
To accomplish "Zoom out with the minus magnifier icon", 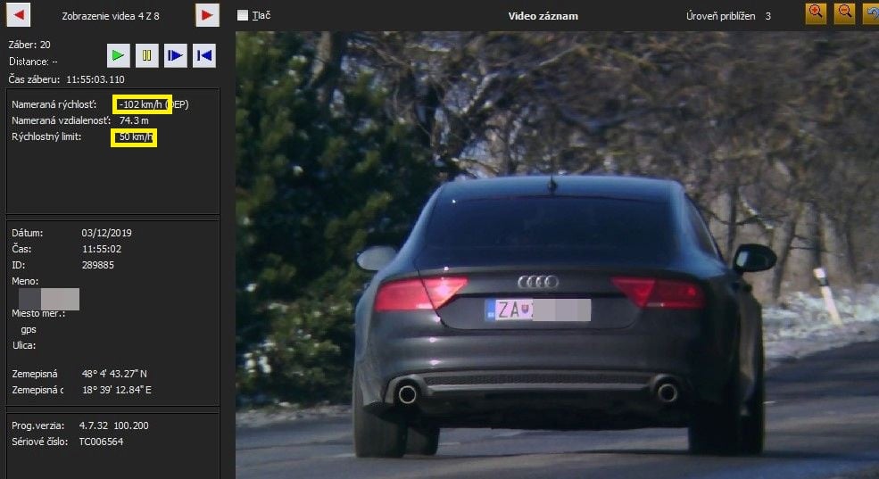I will [843, 12].
